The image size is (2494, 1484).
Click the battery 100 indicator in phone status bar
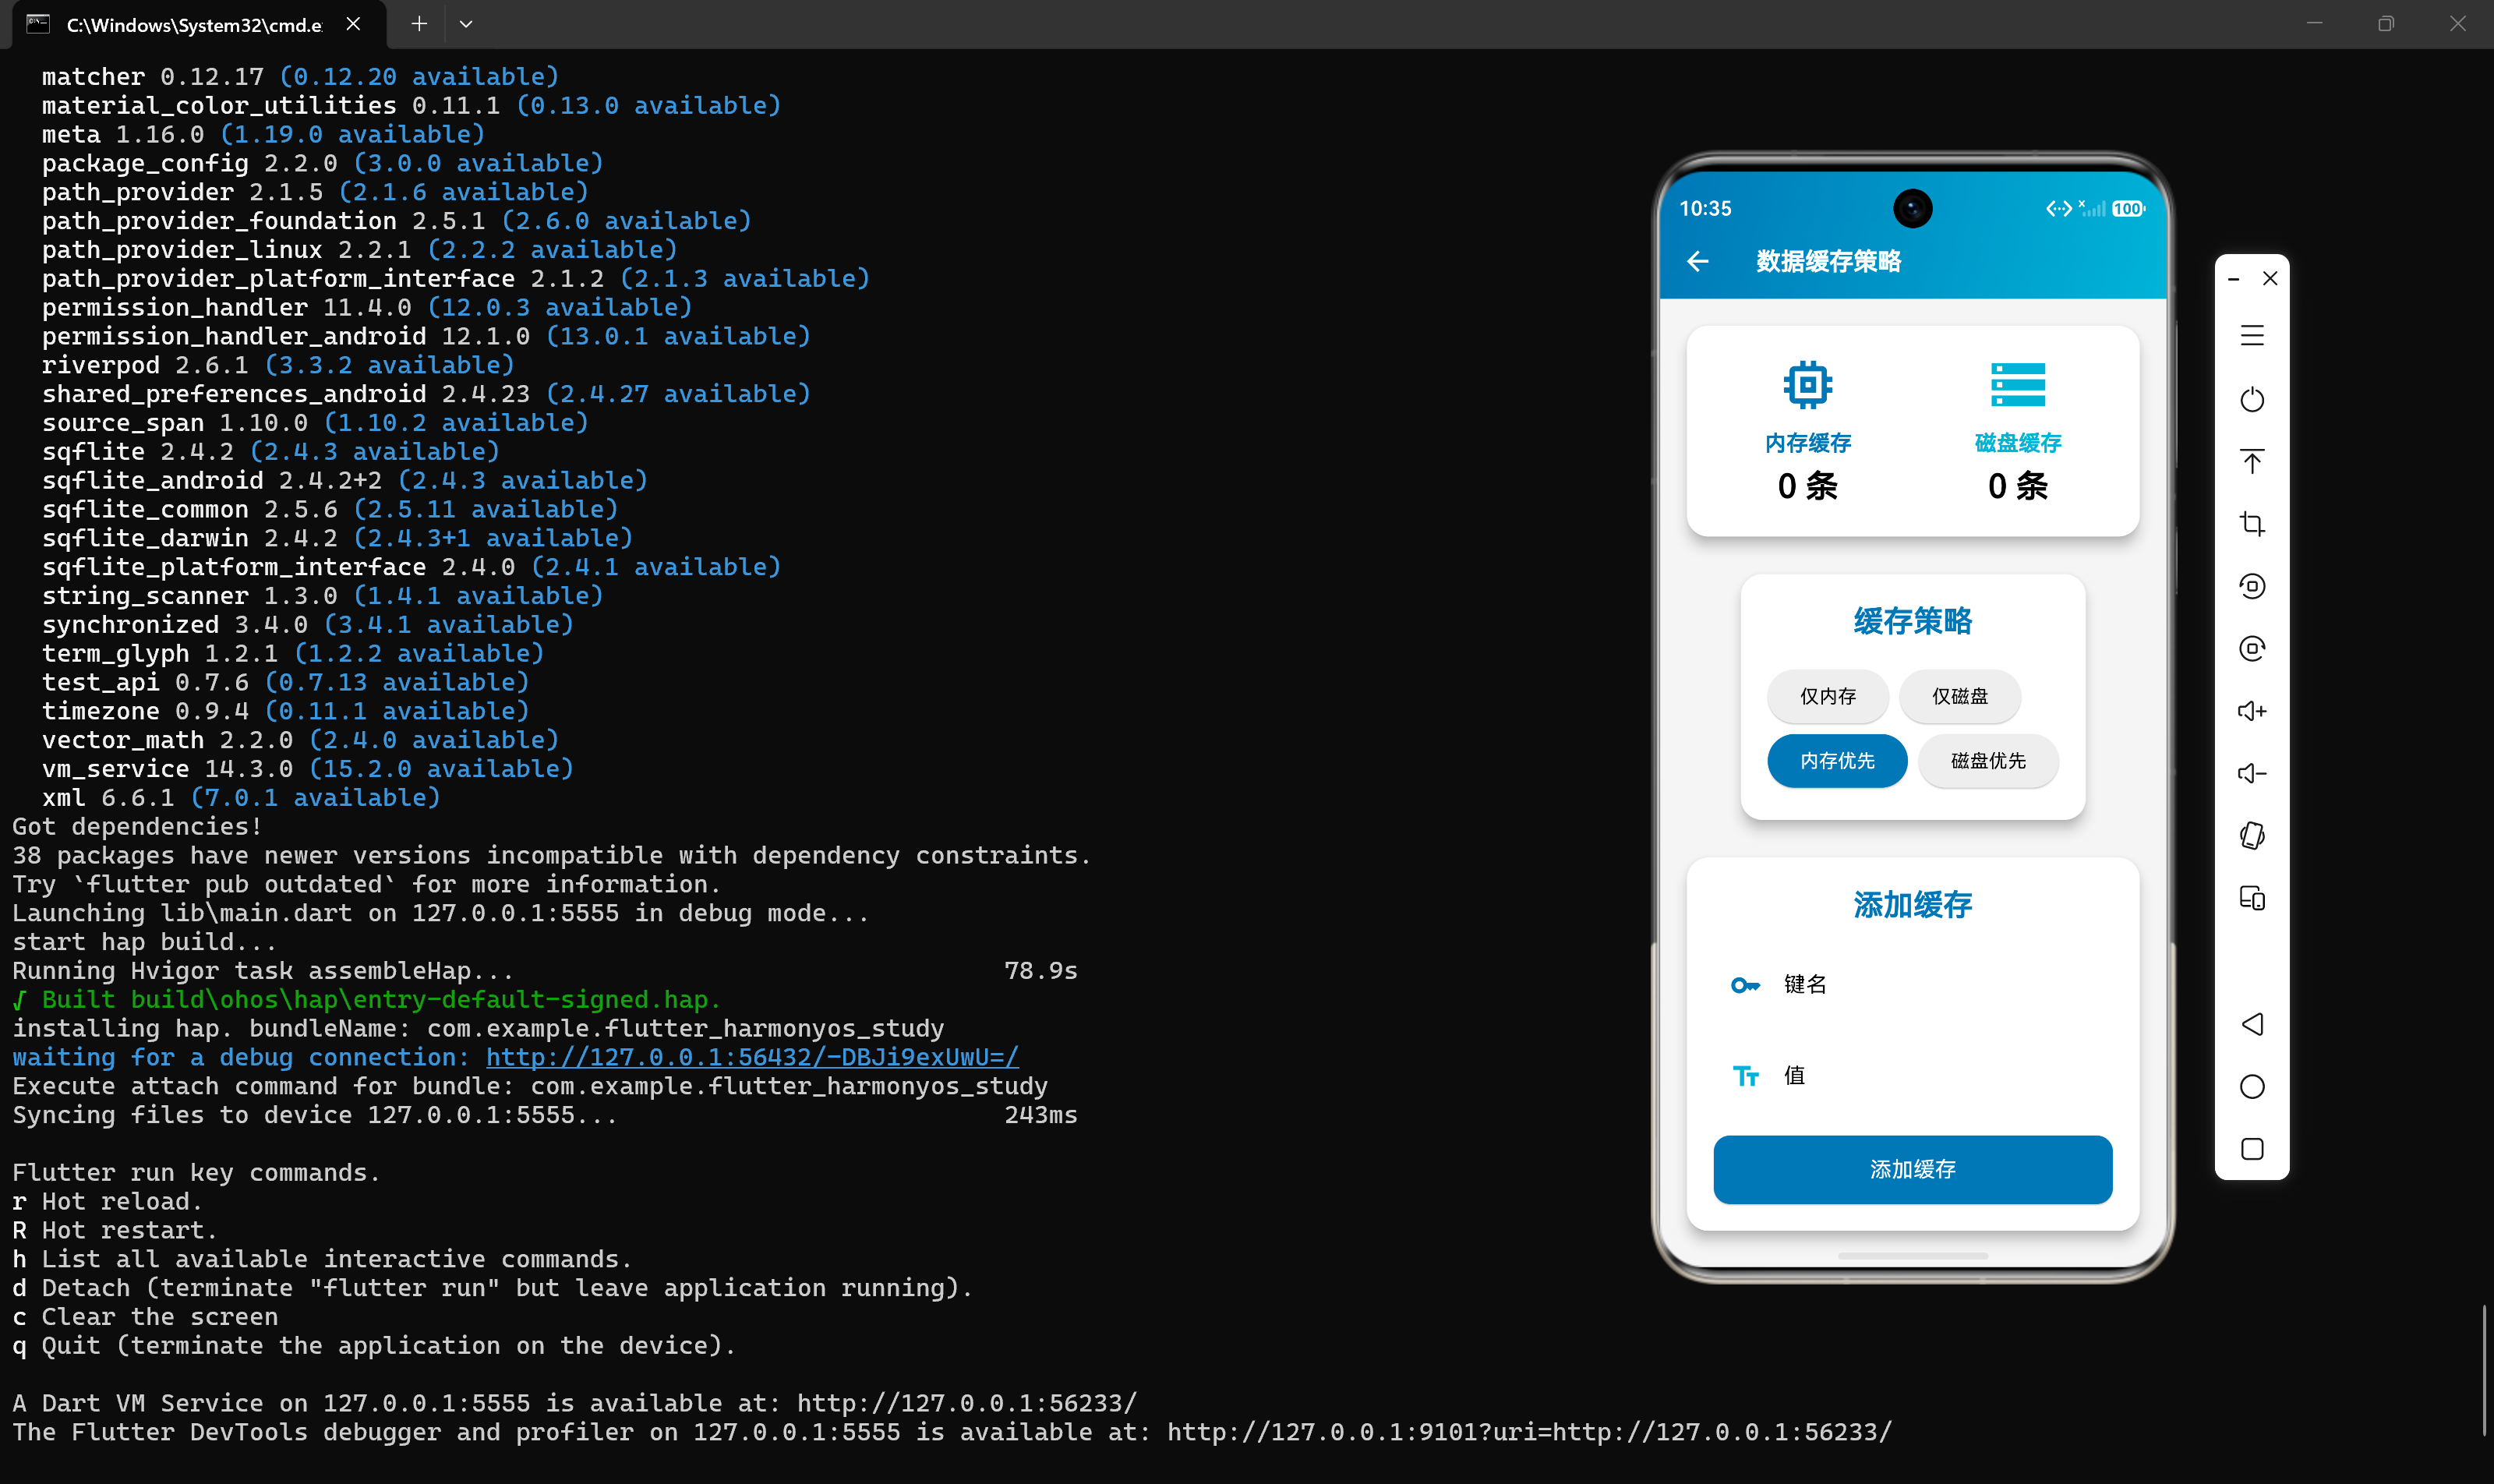(x=2128, y=209)
